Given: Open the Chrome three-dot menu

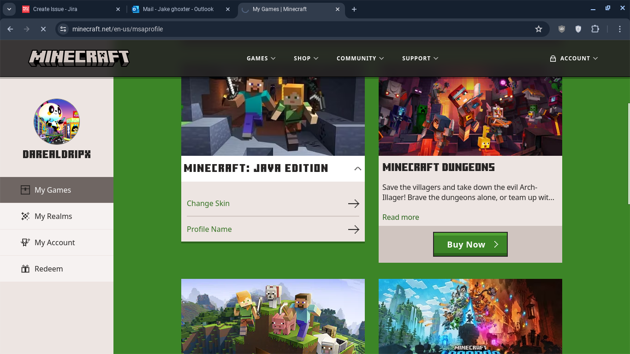Looking at the screenshot, I should point(620,29).
